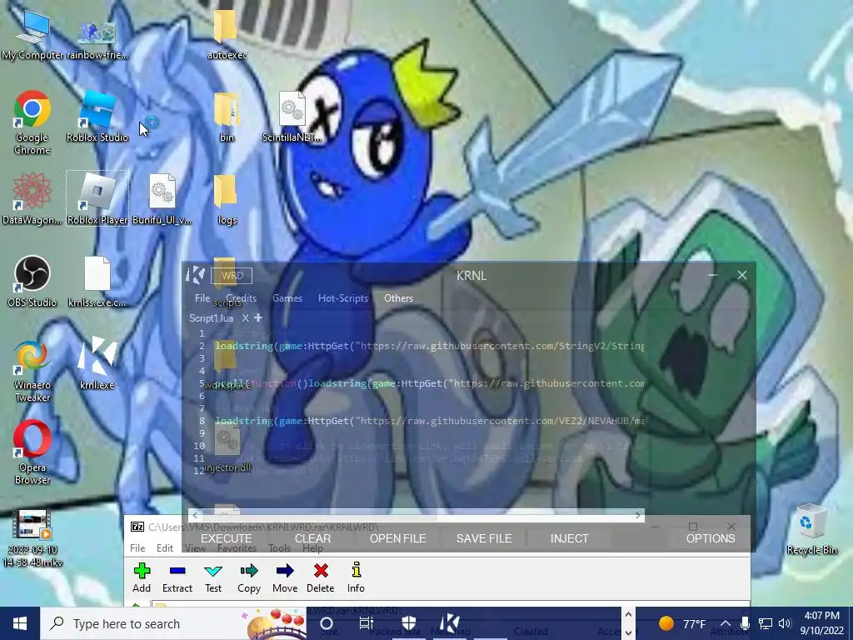Click Info in 7-Zip toolbar

pos(356,577)
